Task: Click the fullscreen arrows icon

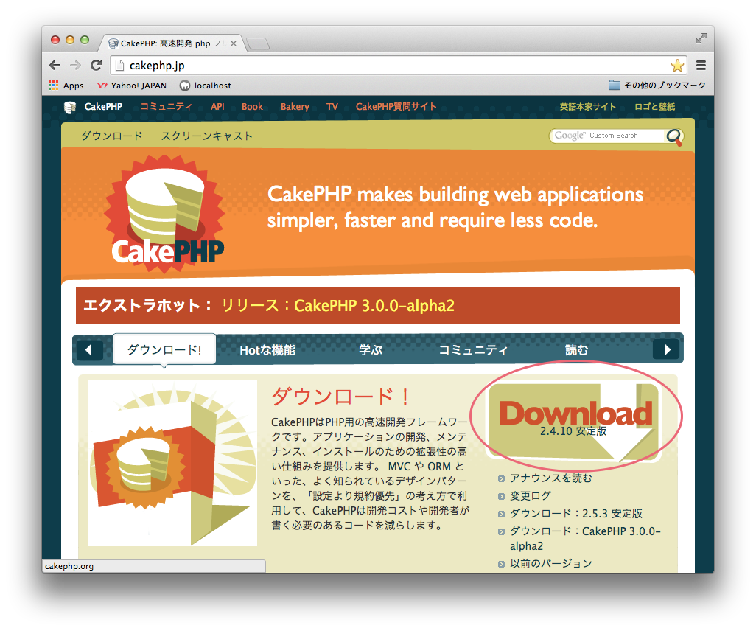Action: click(701, 38)
